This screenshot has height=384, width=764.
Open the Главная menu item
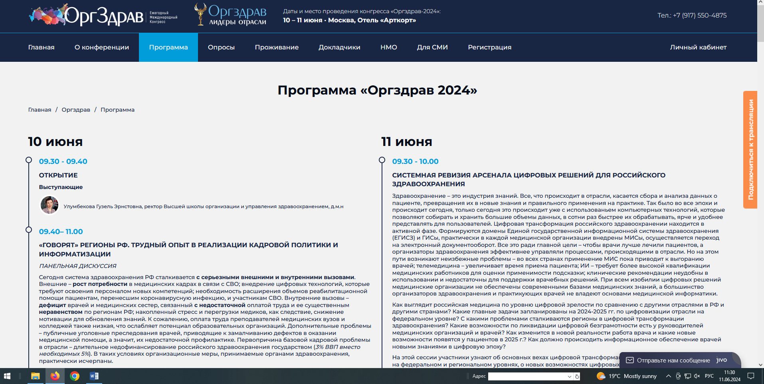(41, 47)
